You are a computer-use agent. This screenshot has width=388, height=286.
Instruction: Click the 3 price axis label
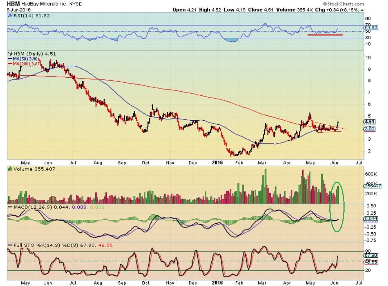pyautogui.click(x=369, y=139)
